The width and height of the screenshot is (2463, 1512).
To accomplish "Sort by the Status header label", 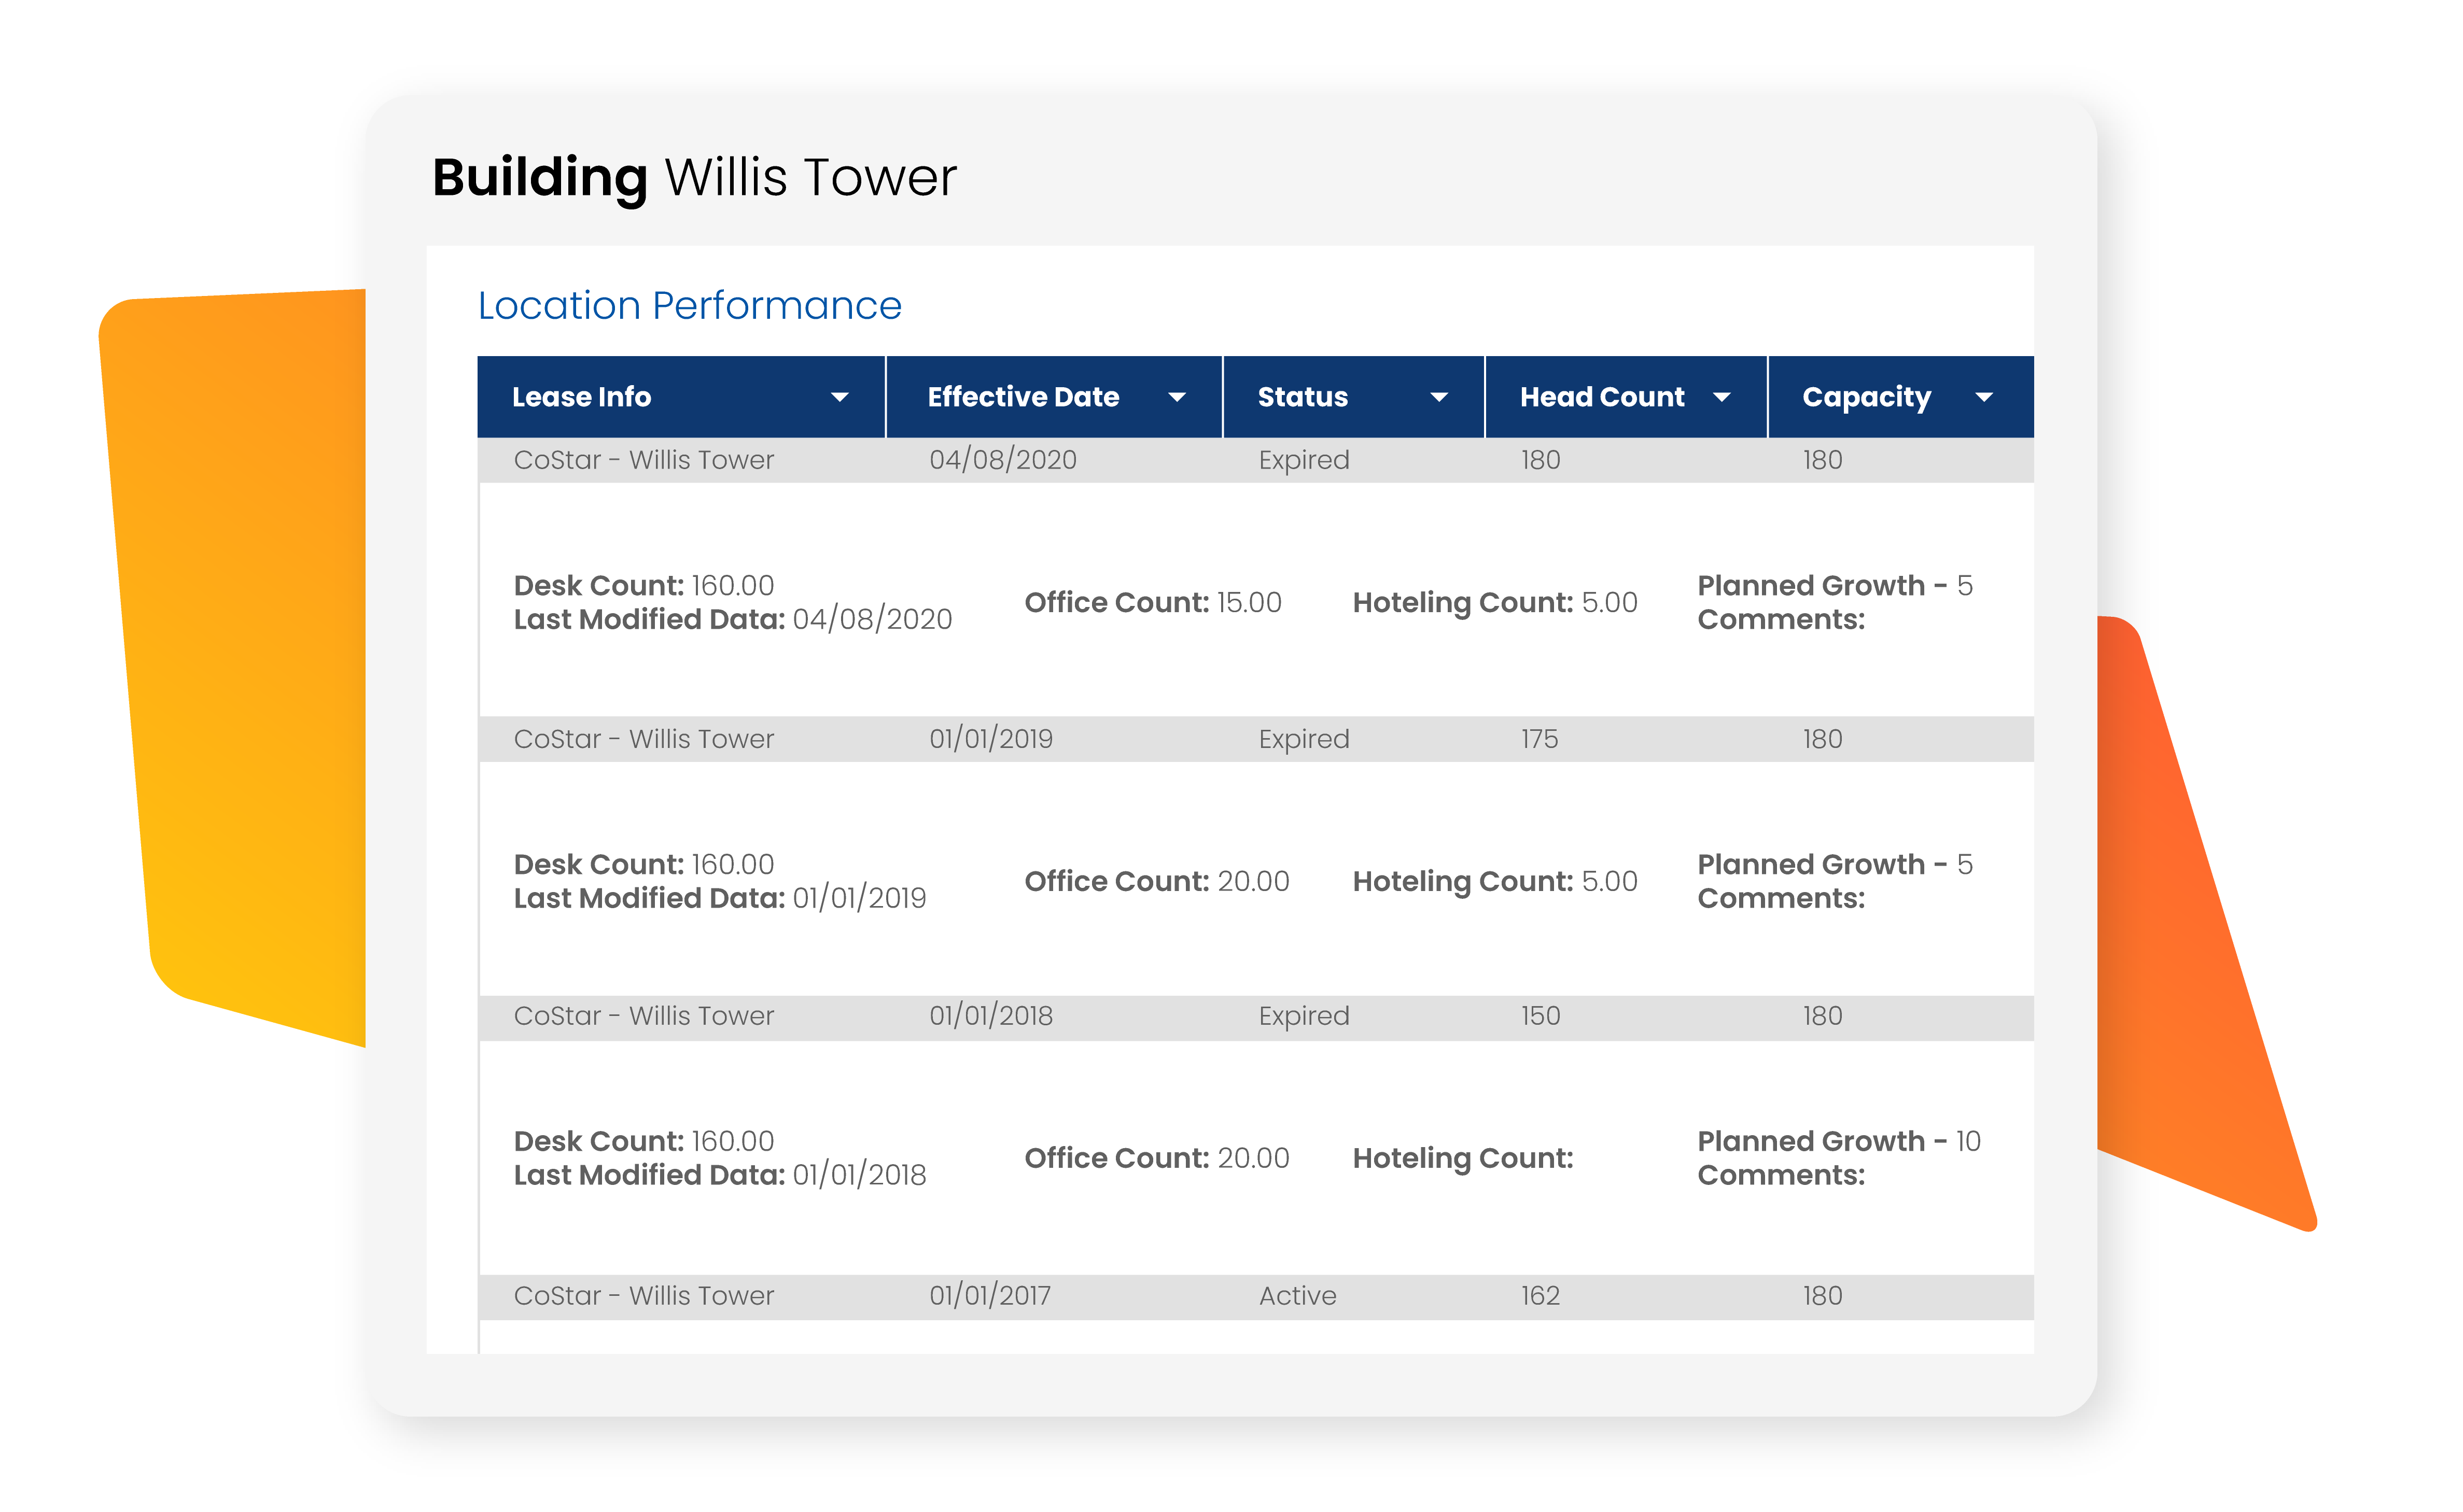I will coord(1303,397).
